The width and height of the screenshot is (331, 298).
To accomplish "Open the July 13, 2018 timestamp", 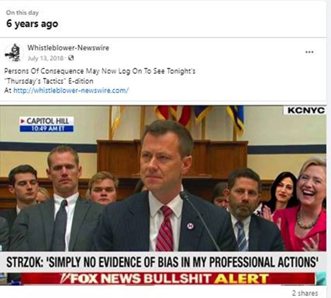I will click(x=46, y=58).
